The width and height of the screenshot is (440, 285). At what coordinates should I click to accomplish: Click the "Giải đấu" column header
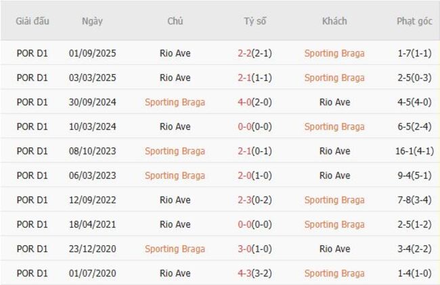[32, 21]
